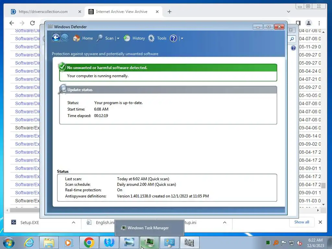Viewport: 332px width, 249px height.
Task: Click the 05-11-29 date cell
Action: [x=310, y=47]
